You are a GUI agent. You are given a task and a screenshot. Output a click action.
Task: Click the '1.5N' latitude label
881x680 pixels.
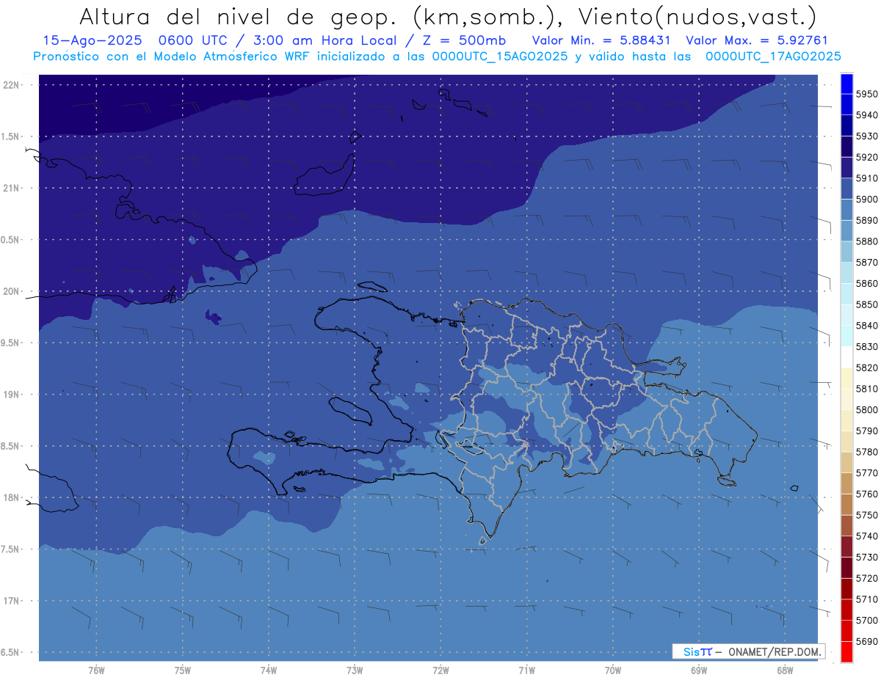coord(12,137)
